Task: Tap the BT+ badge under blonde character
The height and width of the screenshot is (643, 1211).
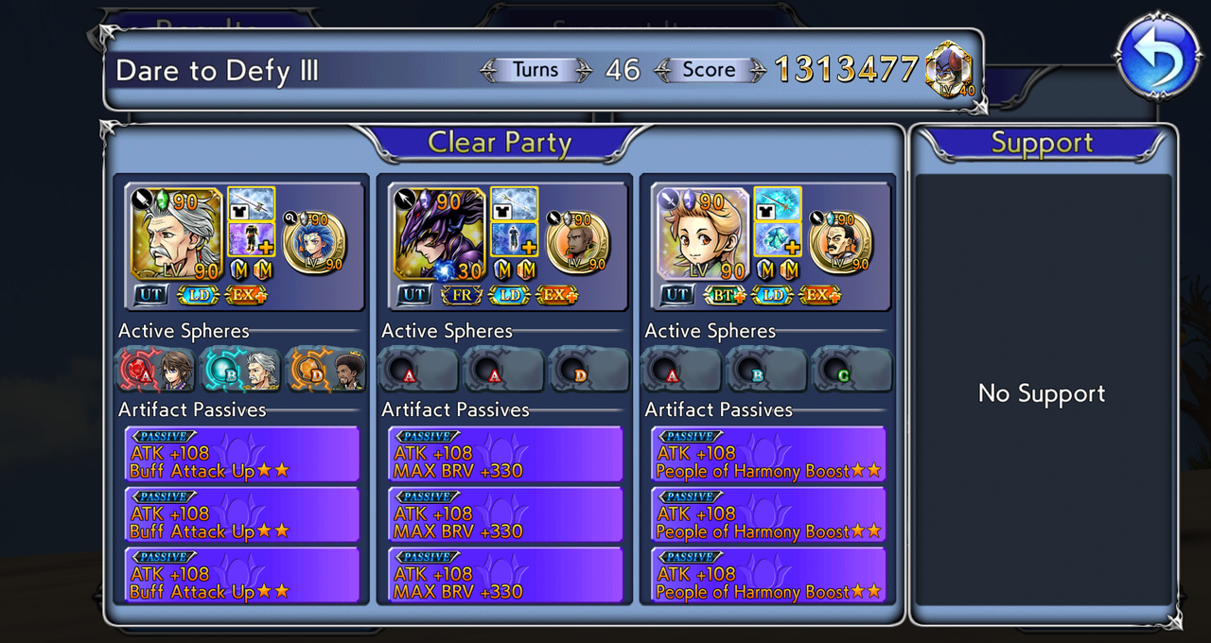Action: 726,295
